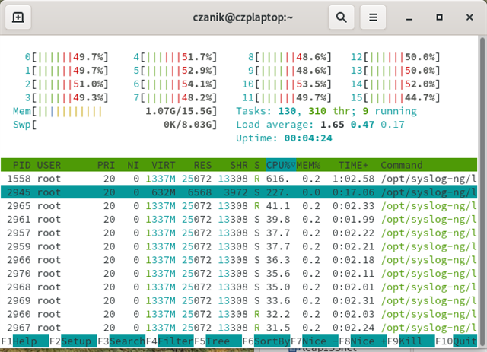Click F9 Kill in the function bar
487x352 pixels.
click(x=411, y=341)
